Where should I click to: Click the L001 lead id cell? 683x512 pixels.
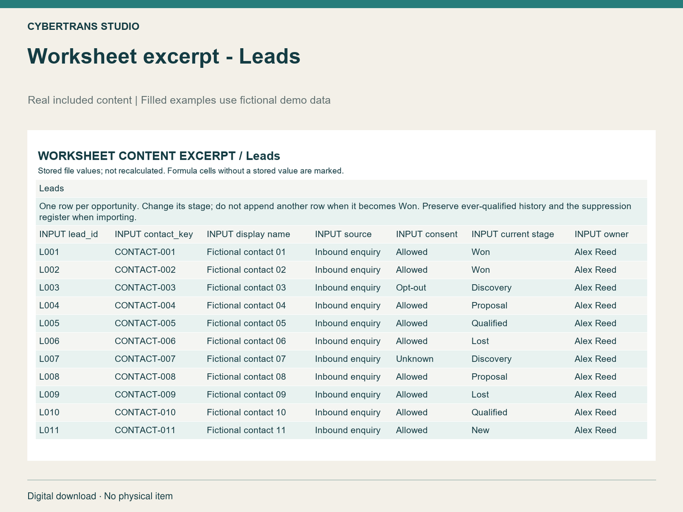(x=49, y=252)
